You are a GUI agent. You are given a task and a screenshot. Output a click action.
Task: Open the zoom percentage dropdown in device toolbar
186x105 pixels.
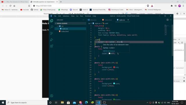point(71,14)
